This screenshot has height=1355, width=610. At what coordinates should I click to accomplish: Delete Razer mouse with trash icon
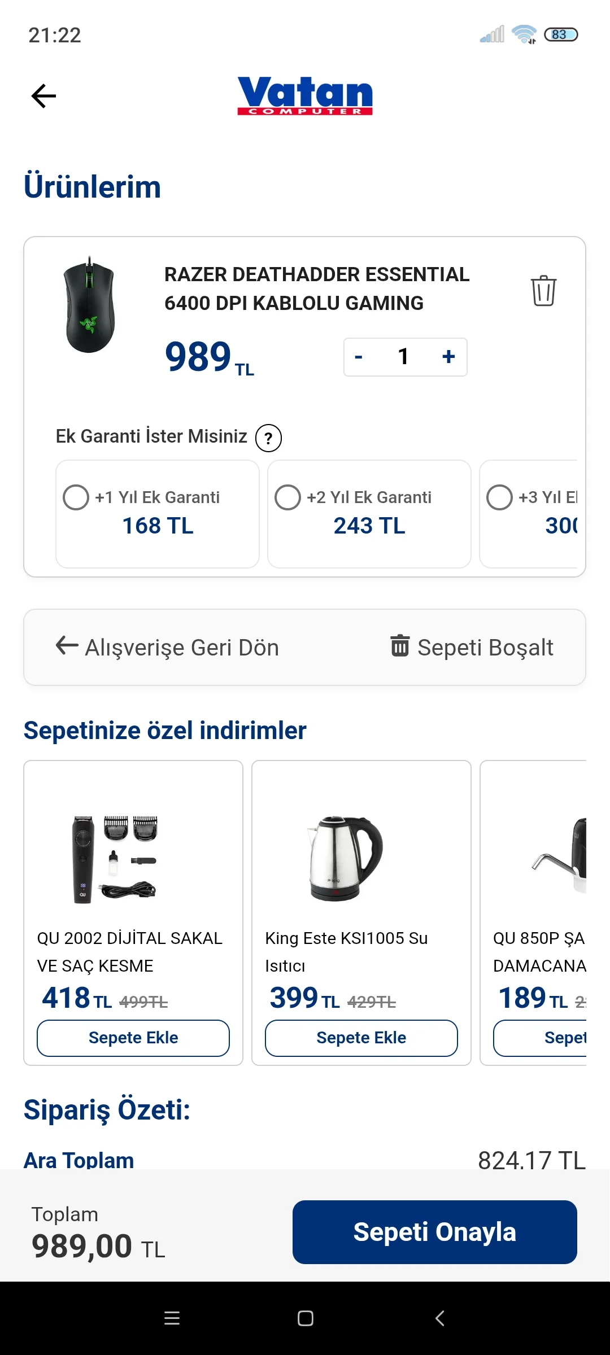[x=543, y=291]
